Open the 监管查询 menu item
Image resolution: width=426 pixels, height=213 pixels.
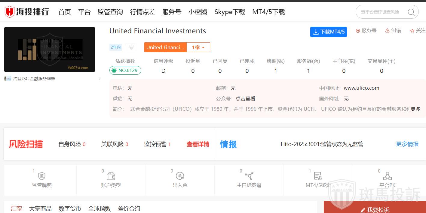pos(110,12)
